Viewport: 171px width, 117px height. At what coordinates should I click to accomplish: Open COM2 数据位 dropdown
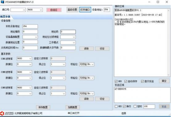tap(24, 78)
